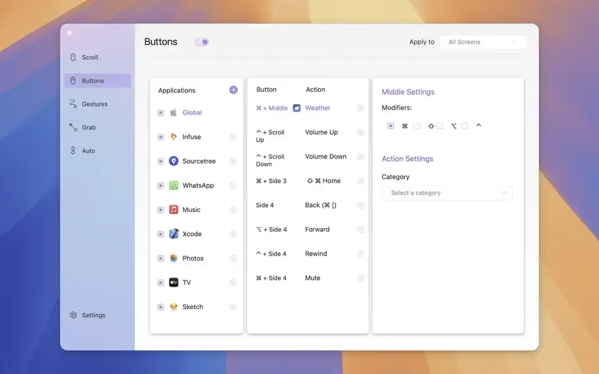The width and height of the screenshot is (599, 374).
Task: Click the Music app icon
Action: pos(173,209)
